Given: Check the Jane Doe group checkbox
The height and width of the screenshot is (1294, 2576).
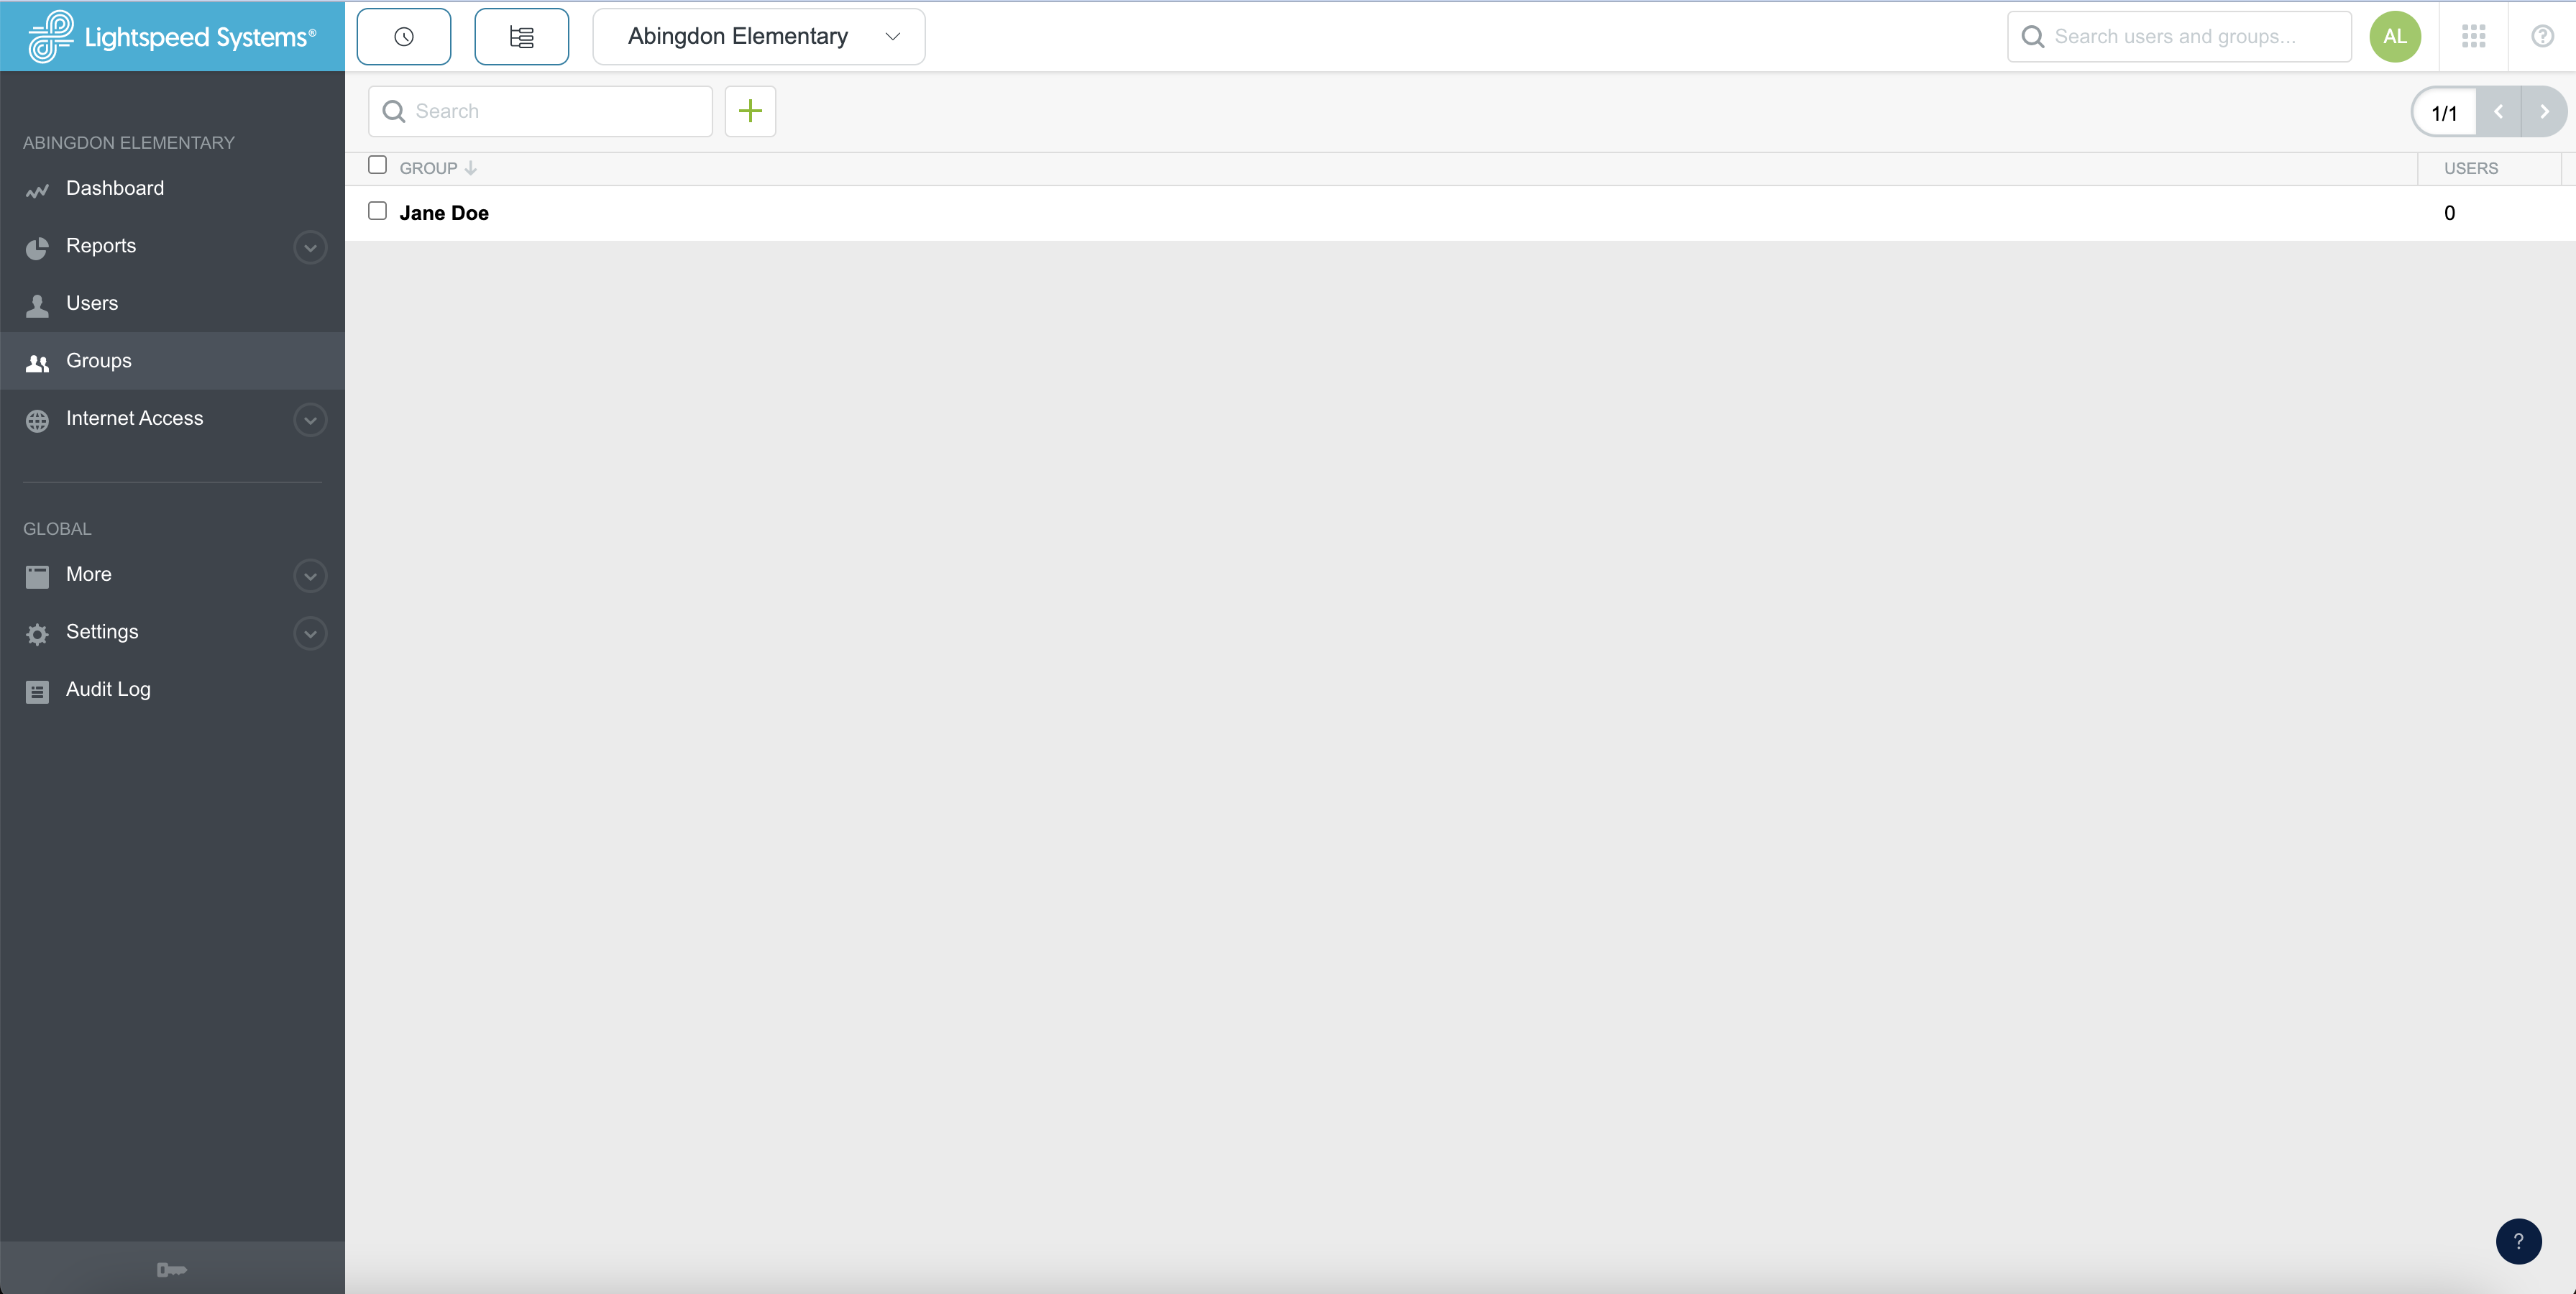Looking at the screenshot, I should [x=377, y=211].
